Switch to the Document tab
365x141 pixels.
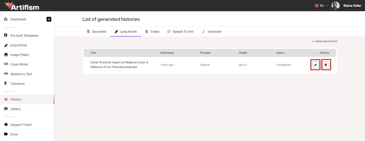coord(97,32)
